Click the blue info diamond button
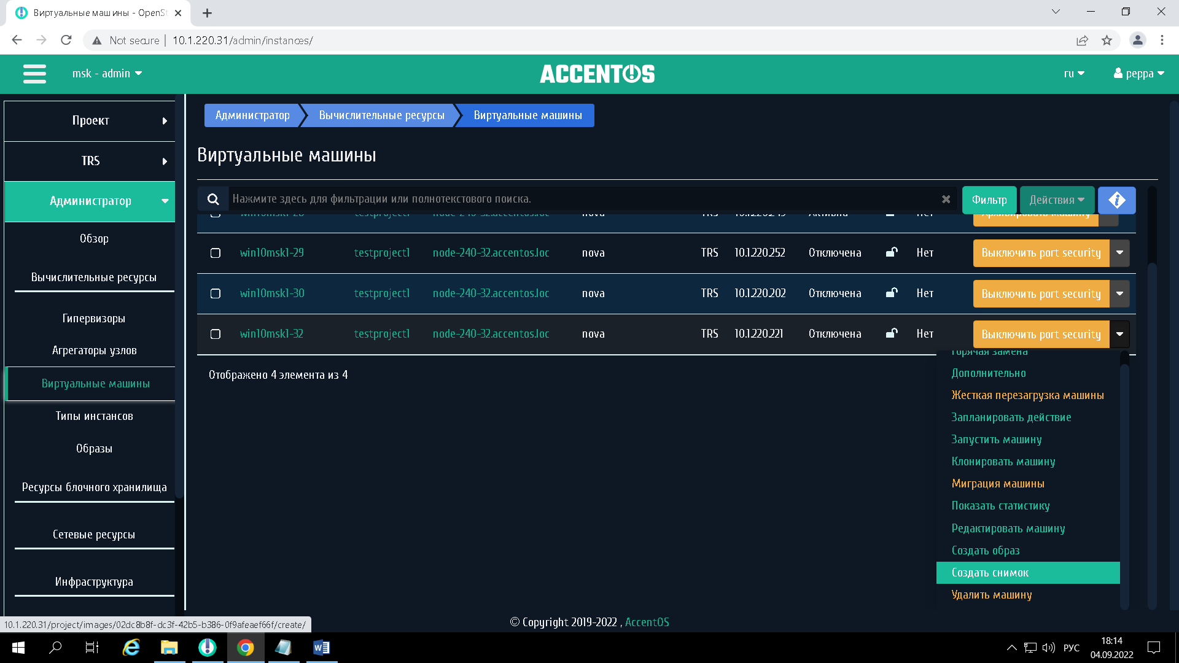Viewport: 1179px width, 663px height. tap(1116, 200)
